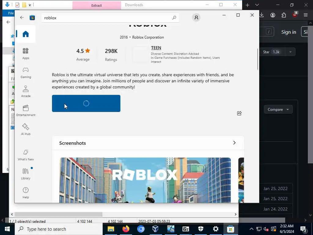Click the 7-Zip scrollbar right arrow
This screenshot has height=235, width=313.
[x=236, y=214]
